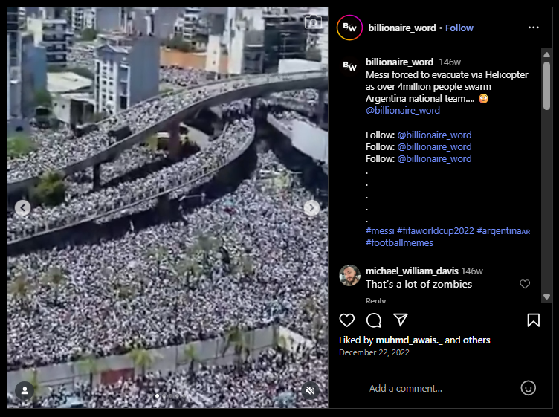Image resolution: width=559 pixels, height=417 pixels.
Task: Open #messi hashtag link
Action: tap(380, 230)
